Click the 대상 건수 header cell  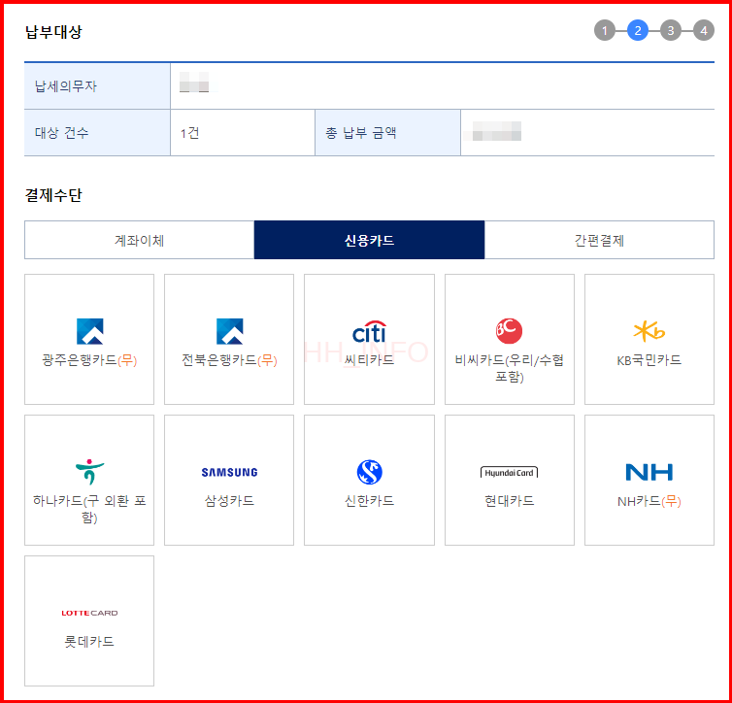click(97, 133)
